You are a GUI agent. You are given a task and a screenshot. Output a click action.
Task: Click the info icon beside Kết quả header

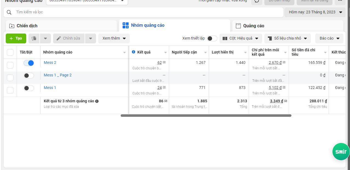[134, 52]
